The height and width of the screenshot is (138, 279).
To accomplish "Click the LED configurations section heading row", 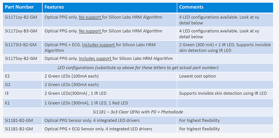I will 138,68.
